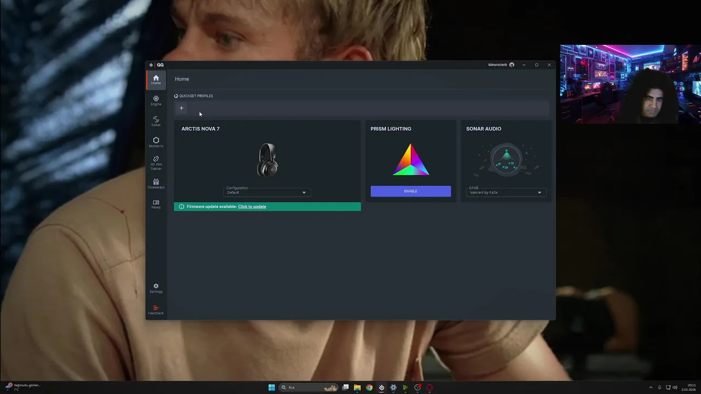Open the weather widget on the taskbar
This screenshot has width=701, height=394.
click(23, 387)
